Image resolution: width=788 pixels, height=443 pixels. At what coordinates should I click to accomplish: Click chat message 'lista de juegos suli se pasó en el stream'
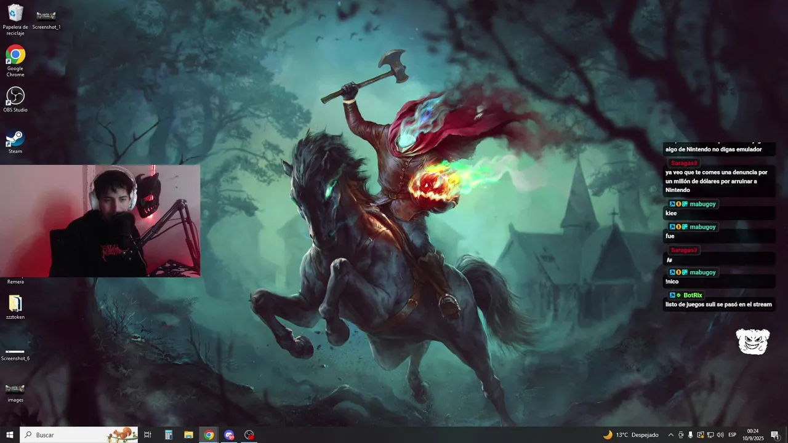click(x=718, y=305)
